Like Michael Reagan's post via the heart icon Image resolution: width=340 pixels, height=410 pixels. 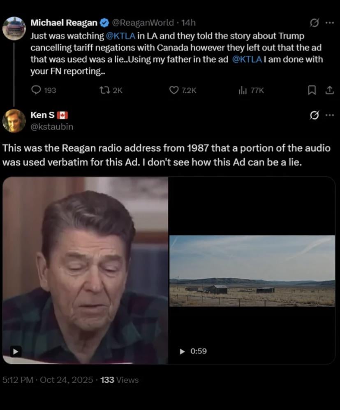(174, 90)
